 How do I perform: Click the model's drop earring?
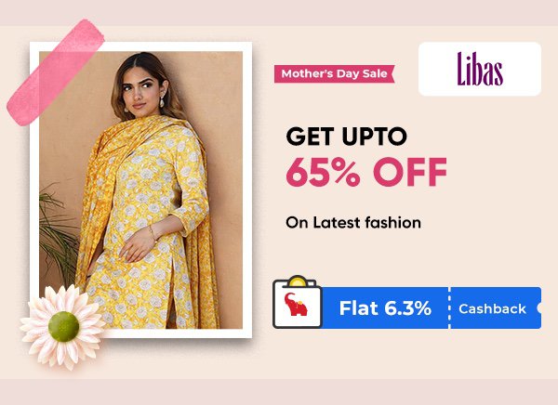click(162, 102)
